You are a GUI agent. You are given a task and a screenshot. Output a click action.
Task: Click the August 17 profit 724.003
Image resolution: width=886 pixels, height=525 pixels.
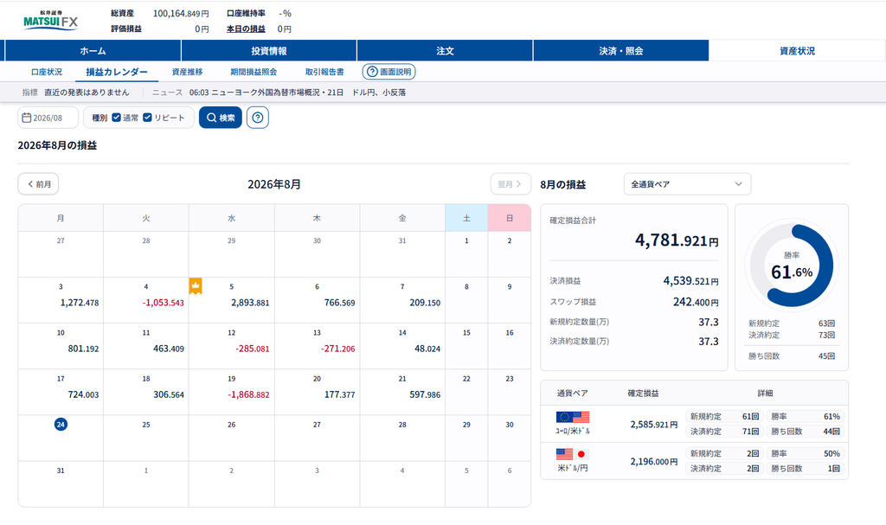84,394
